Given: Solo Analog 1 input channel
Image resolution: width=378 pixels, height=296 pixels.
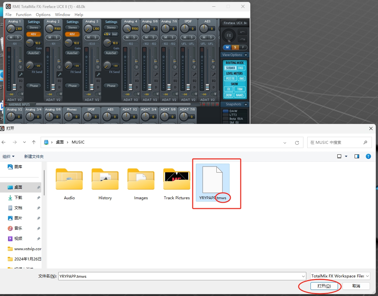Looking at the screenshot, I should pos(18,37).
